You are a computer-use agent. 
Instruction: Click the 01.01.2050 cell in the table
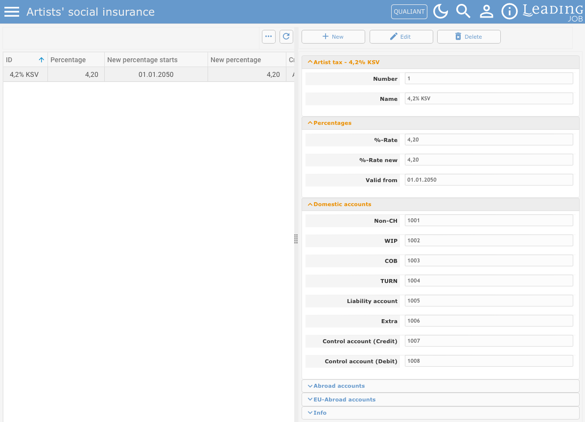(156, 74)
